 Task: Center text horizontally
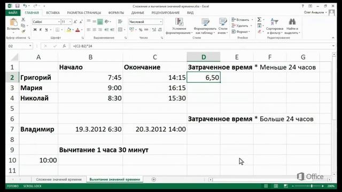coord(94,30)
